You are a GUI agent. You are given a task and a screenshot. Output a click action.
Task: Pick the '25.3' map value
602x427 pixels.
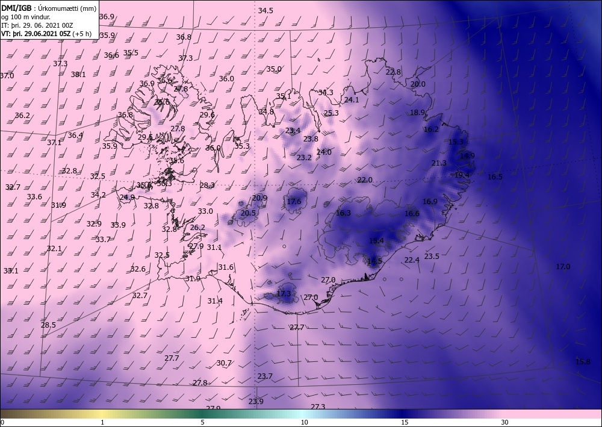pos(331,113)
